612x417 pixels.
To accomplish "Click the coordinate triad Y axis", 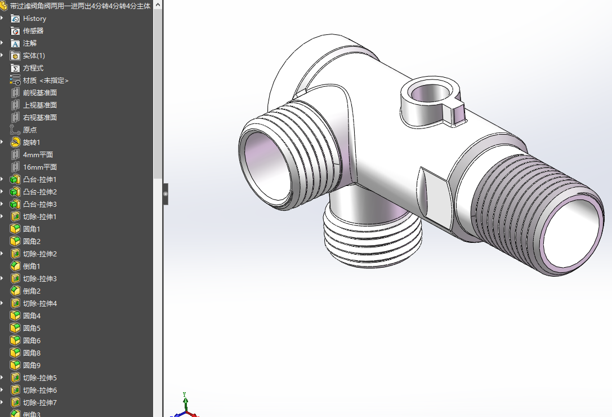I will [185, 401].
